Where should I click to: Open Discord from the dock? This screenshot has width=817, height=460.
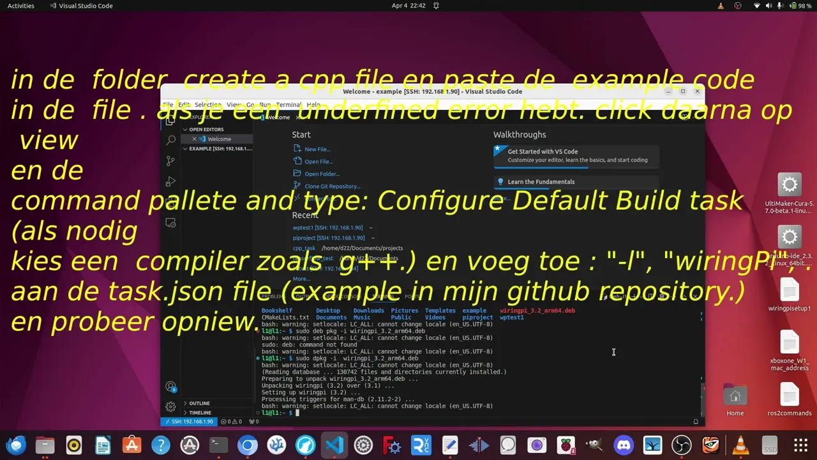(624, 445)
